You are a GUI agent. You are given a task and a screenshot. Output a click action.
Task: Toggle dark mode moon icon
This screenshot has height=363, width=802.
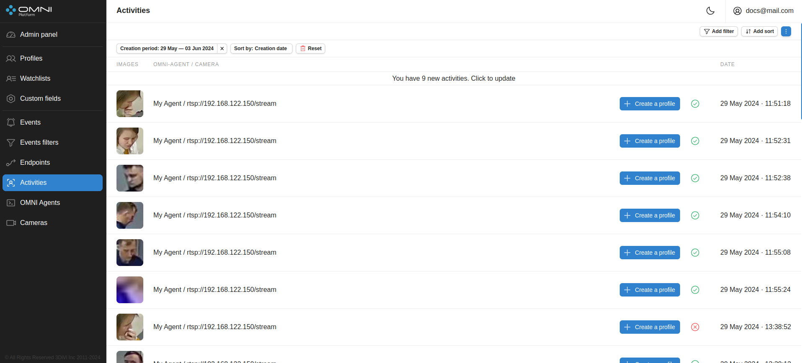pyautogui.click(x=710, y=11)
